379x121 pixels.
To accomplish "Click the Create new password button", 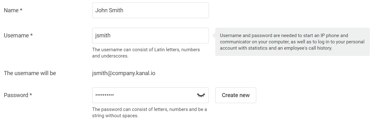I will pos(236,95).
